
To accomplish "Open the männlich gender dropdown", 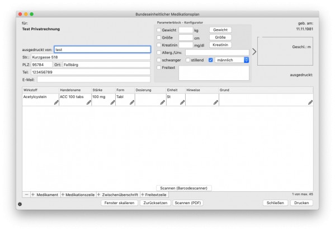I will (x=232, y=60).
